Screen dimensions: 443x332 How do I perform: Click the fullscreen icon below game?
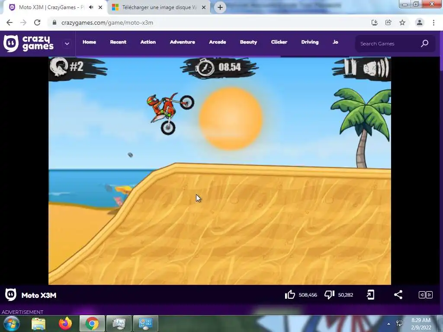point(370,295)
